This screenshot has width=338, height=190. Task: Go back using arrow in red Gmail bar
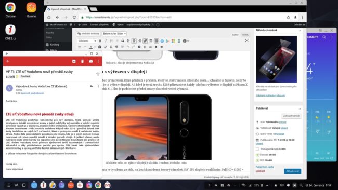tap(8, 61)
